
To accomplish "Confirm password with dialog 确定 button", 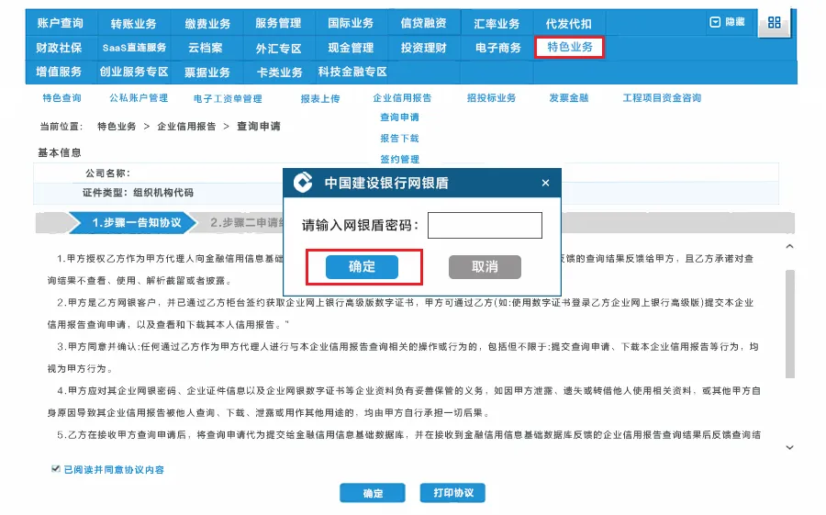I will 362,267.
